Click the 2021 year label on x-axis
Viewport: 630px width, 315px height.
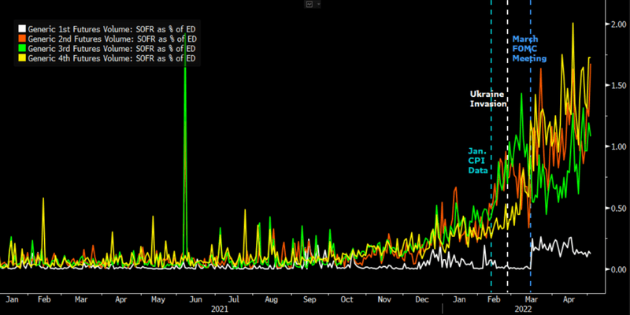click(x=220, y=309)
